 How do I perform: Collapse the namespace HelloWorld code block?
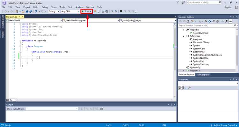(20, 41)
